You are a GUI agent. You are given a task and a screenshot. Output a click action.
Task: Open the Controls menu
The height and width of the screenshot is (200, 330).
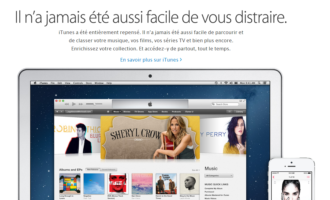[x=78, y=83]
